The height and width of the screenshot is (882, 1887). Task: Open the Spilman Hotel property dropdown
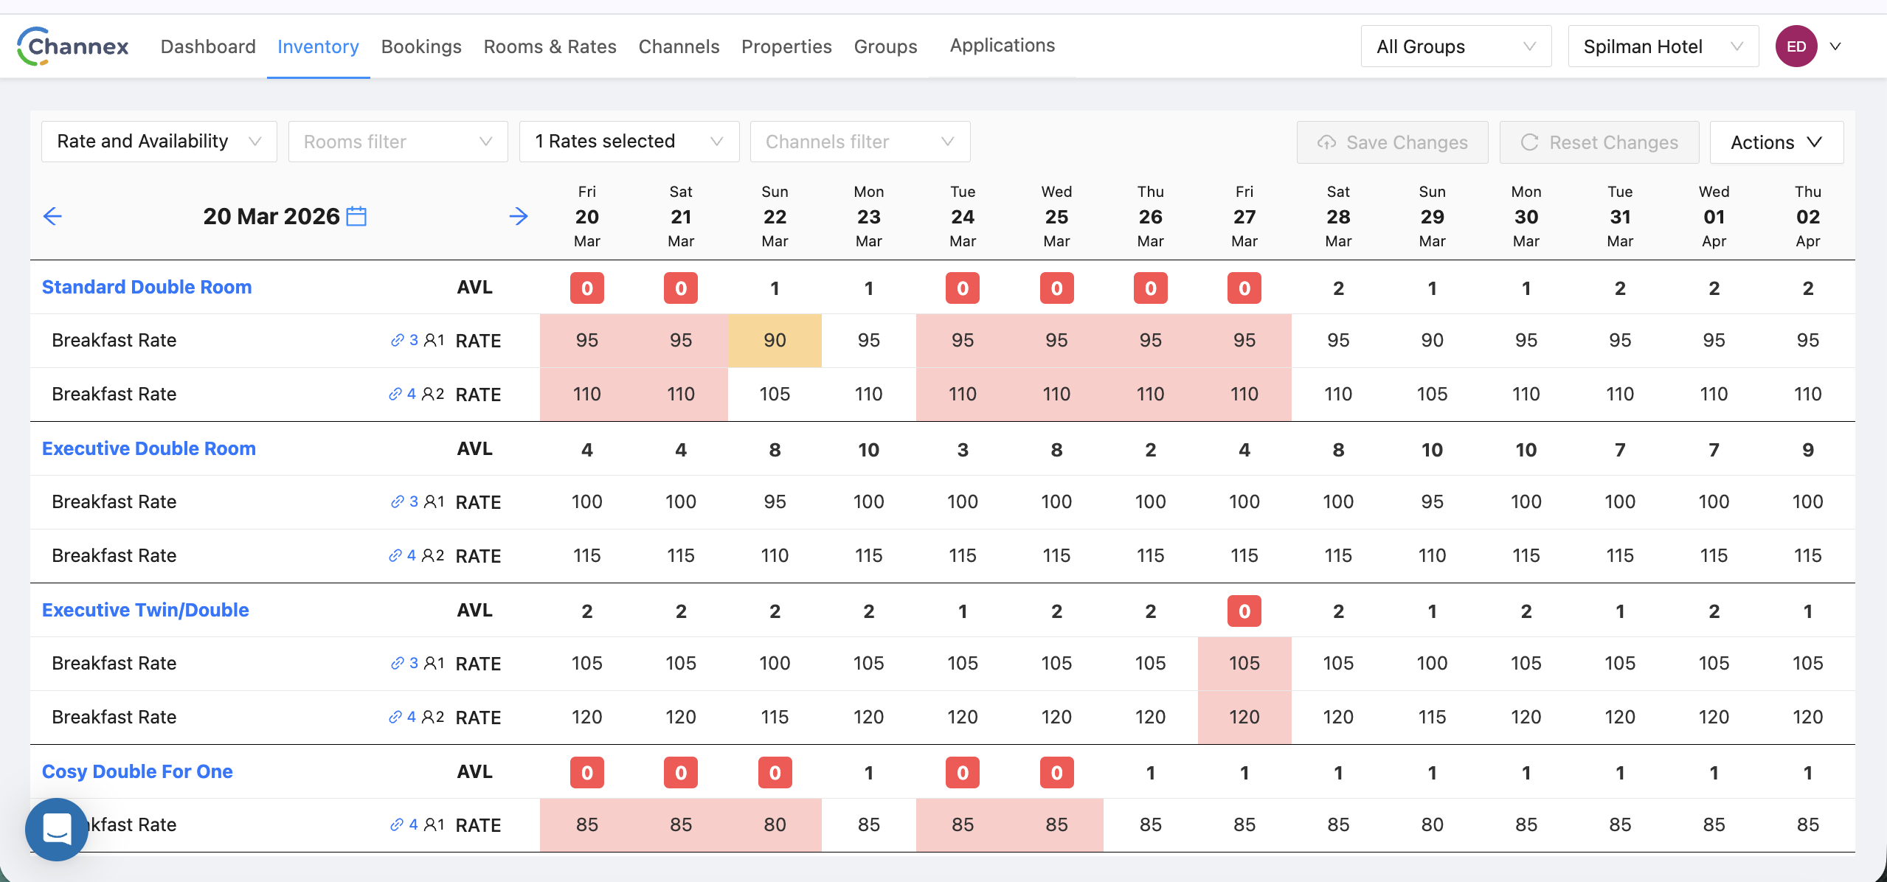pyautogui.click(x=1663, y=46)
